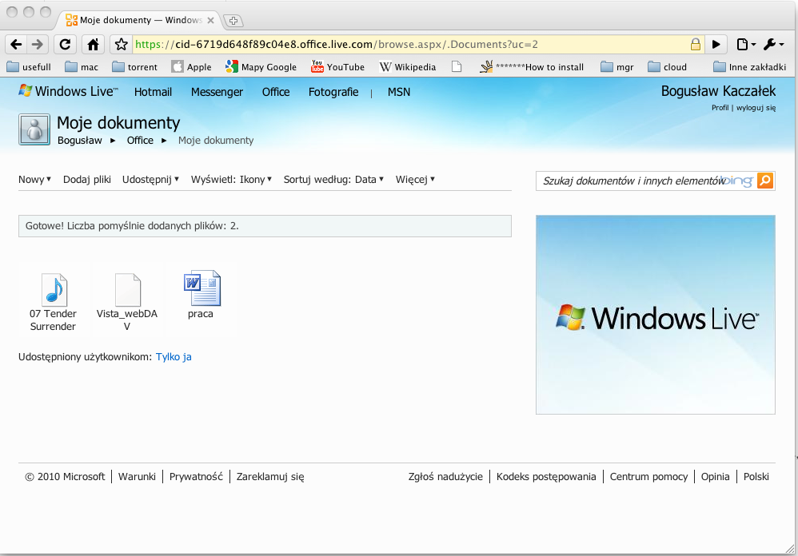The image size is (798, 556).
Task: Open Messenger in the top navigation
Action: [217, 92]
